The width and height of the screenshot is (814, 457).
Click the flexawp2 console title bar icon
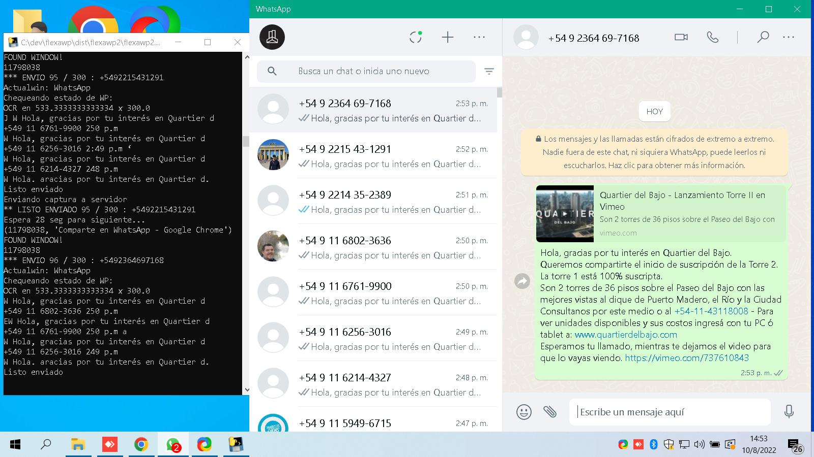click(13, 43)
